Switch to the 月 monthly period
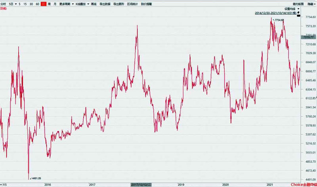Viewport: 317px width, 187px height. (55, 3)
